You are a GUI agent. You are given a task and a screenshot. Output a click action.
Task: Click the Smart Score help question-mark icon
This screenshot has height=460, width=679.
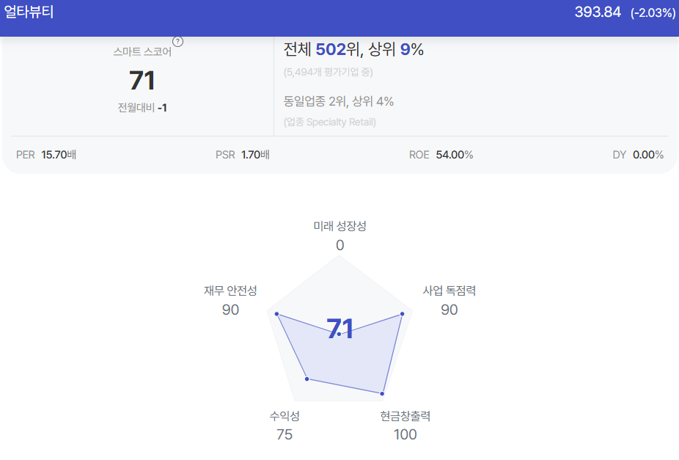(x=177, y=42)
